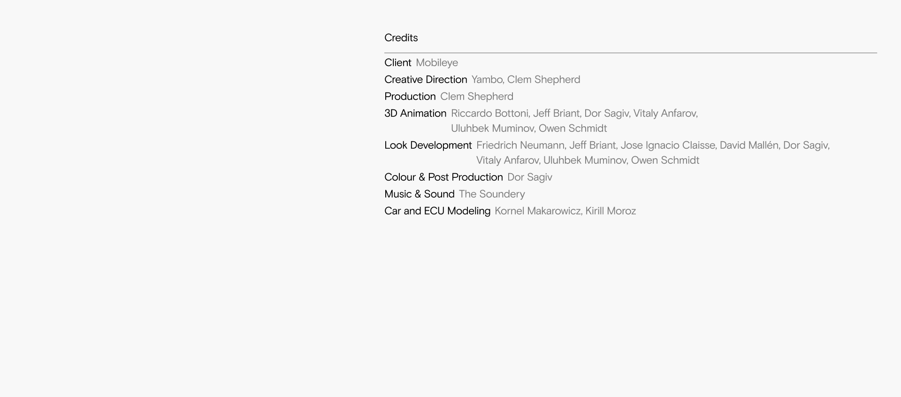Click the Look Development label
The image size is (901, 397).
tap(428, 145)
